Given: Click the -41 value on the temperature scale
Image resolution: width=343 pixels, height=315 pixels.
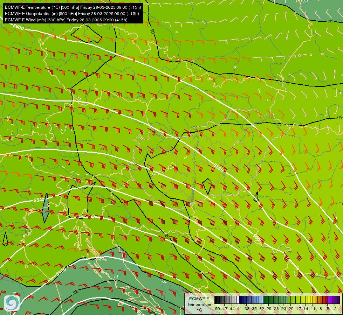Looking at the screenshot, I should click(x=239, y=309).
